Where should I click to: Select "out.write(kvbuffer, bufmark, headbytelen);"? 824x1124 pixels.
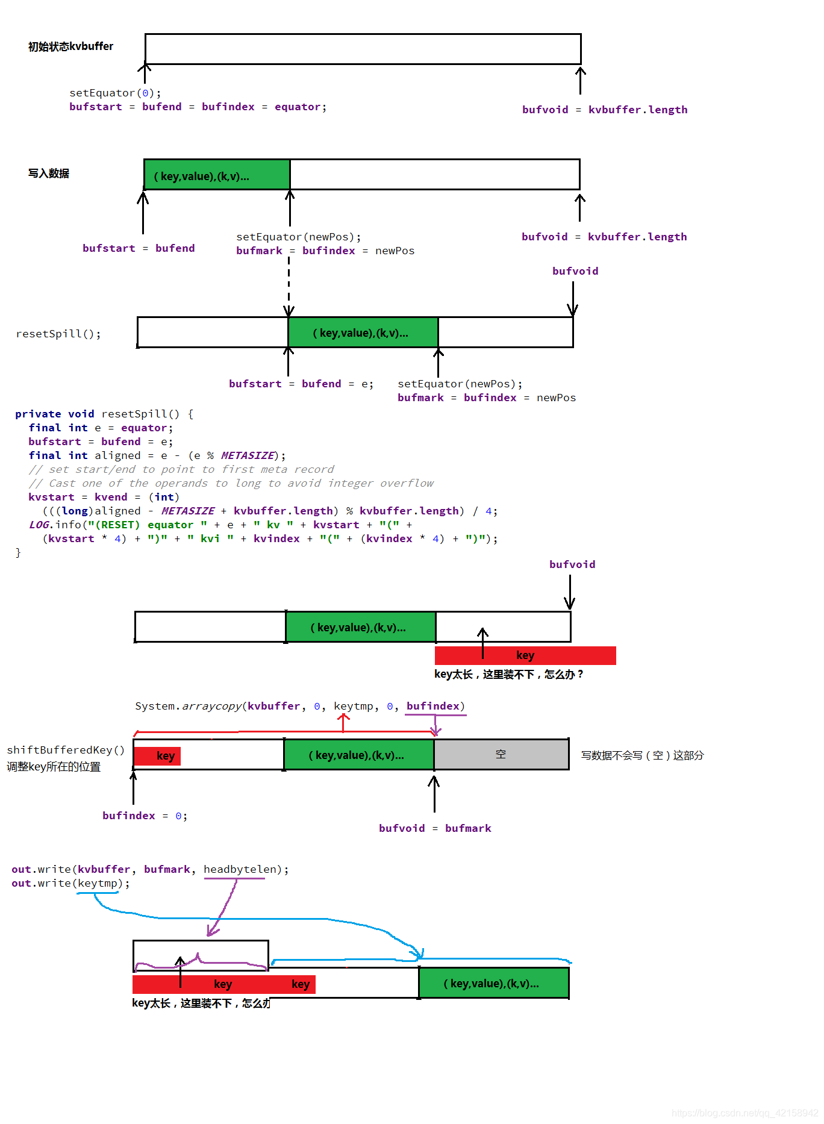(150, 869)
